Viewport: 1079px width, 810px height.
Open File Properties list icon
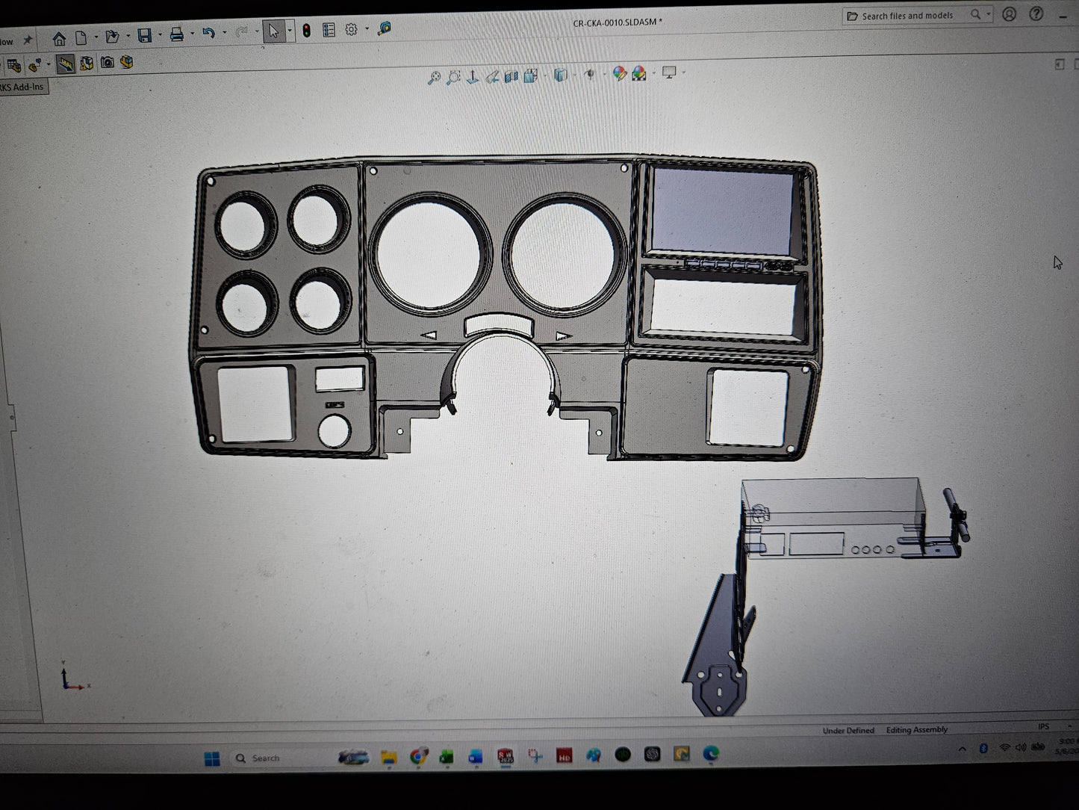click(x=329, y=30)
